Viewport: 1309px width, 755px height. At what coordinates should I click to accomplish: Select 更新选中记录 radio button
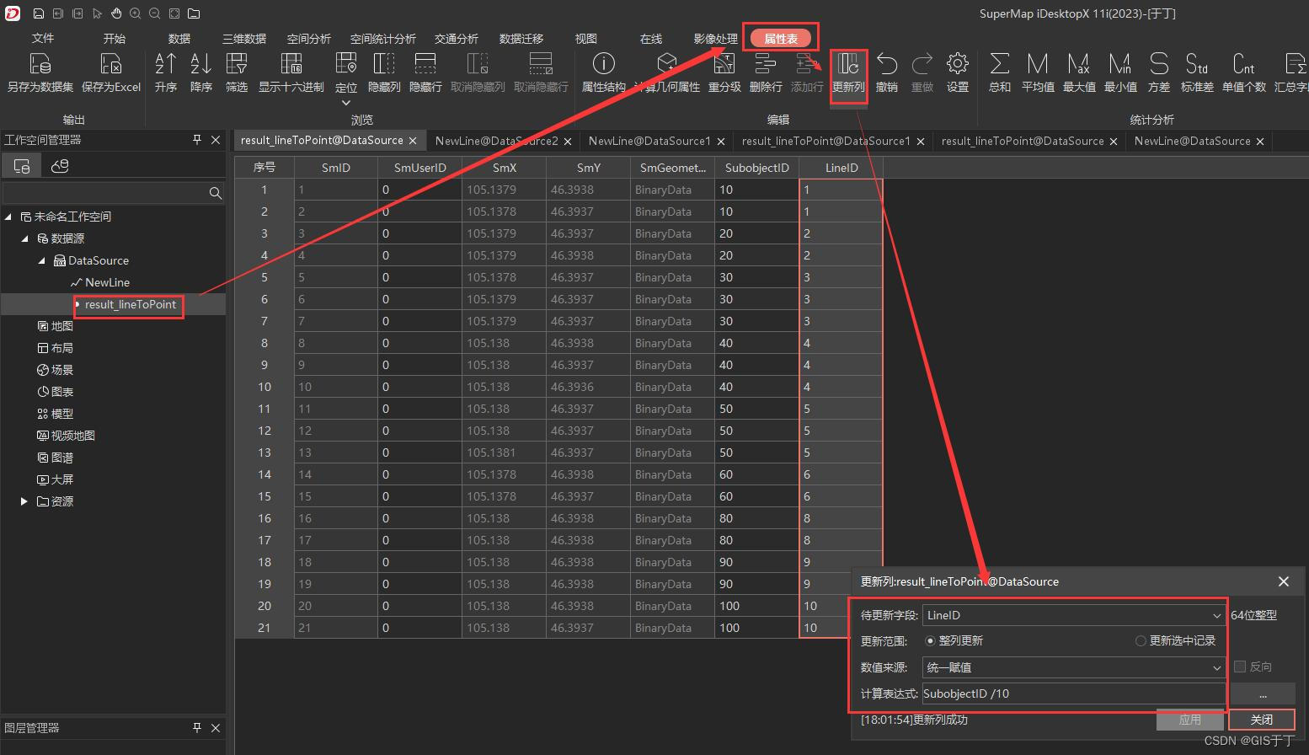1141,641
